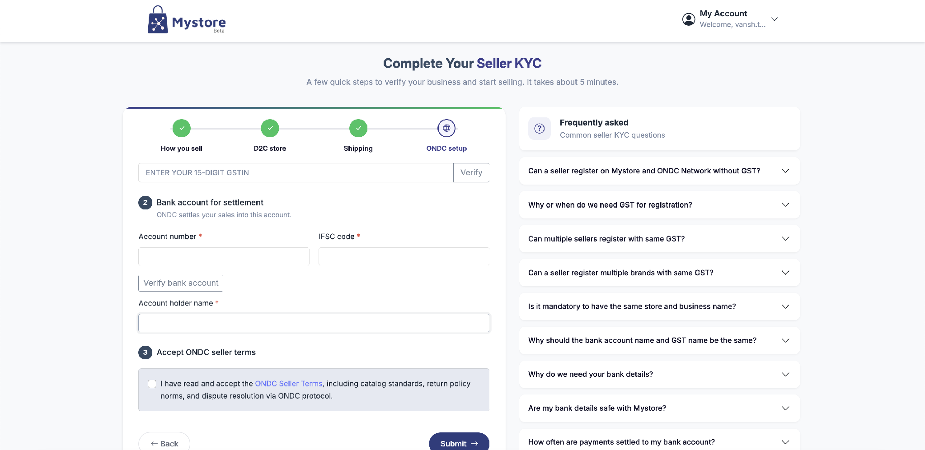Expand FAQ on same store and business name
The width and height of the screenshot is (925, 450).
[660, 306]
